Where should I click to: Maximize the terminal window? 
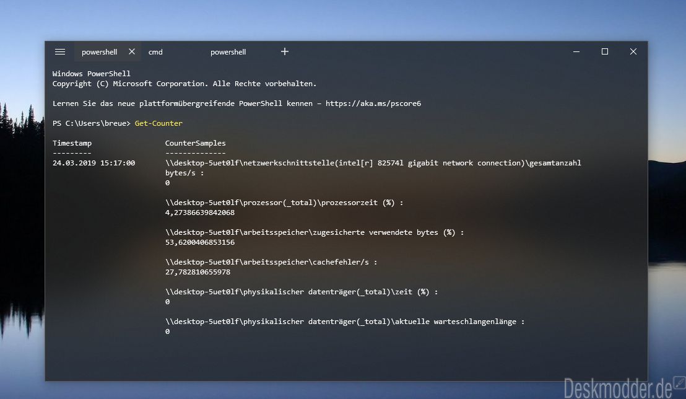(x=605, y=51)
